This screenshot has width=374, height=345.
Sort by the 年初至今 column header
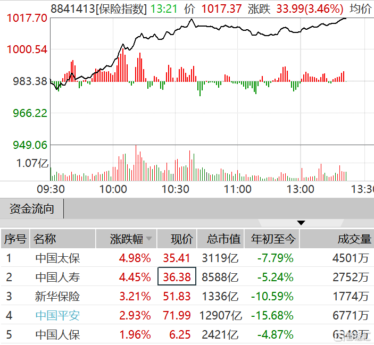[272, 239]
